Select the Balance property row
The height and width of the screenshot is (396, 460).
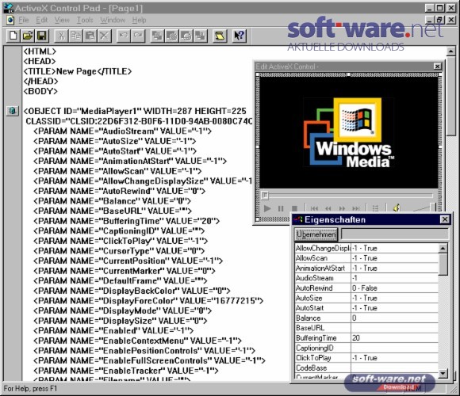[x=366, y=318]
